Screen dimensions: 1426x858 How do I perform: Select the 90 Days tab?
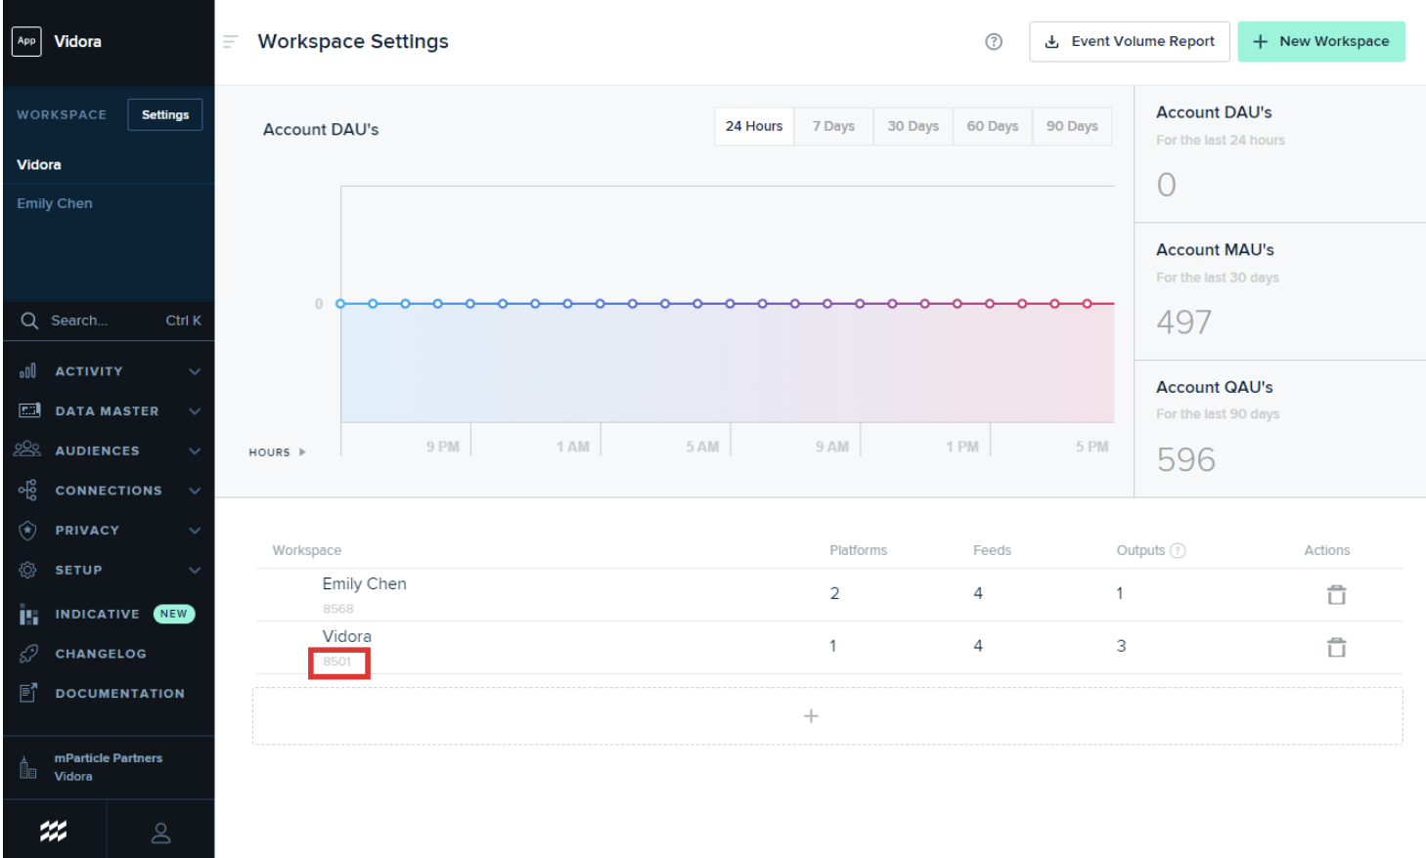click(1072, 126)
